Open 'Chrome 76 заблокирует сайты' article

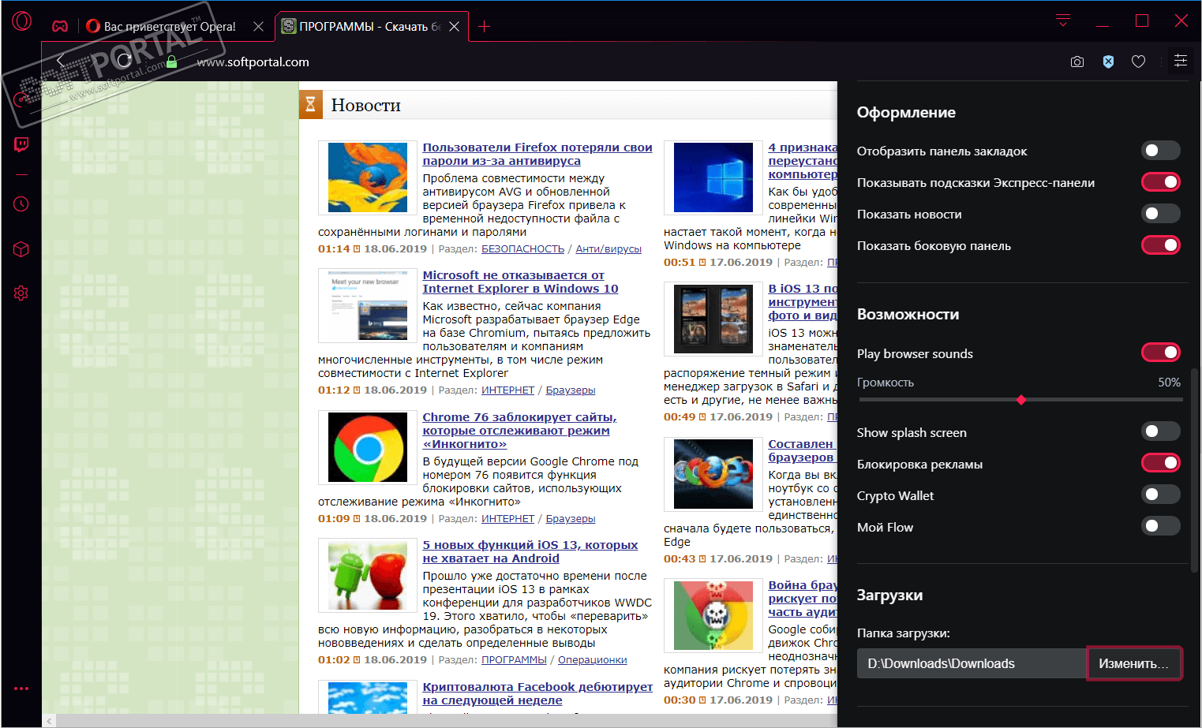click(519, 430)
